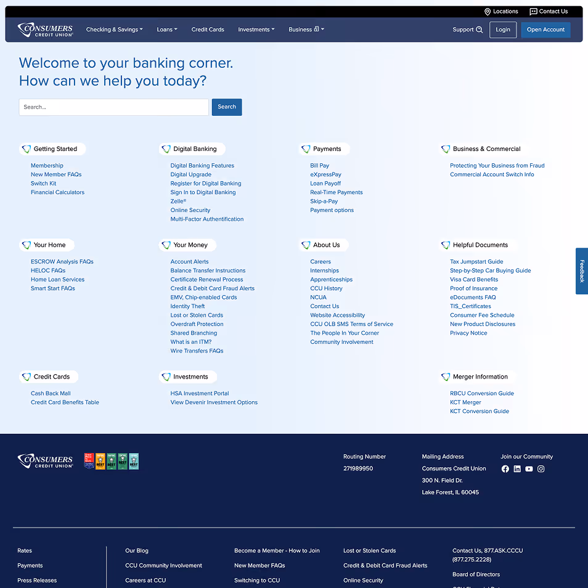Viewport: 588px width, 588px height.
Task: Click the icon next to the Payments heading
Action: pyautogui.click(x=306, y=149)
